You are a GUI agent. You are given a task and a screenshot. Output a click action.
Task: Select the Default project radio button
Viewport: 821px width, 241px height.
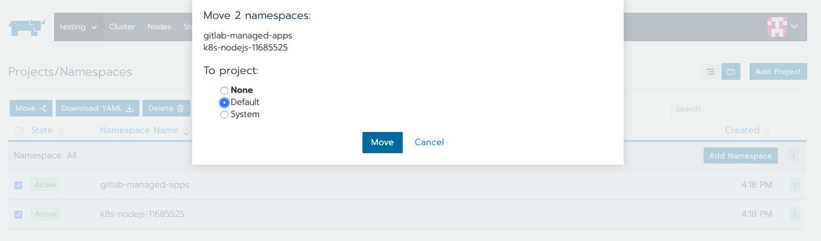224,103
